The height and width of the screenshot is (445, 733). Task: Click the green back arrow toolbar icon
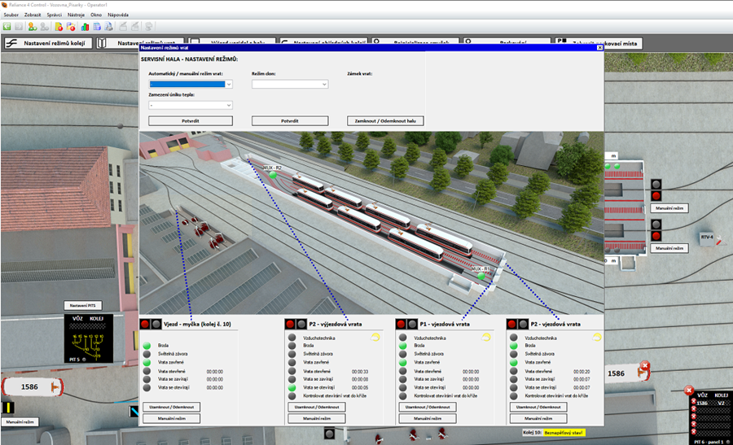(x=7, y=27)
